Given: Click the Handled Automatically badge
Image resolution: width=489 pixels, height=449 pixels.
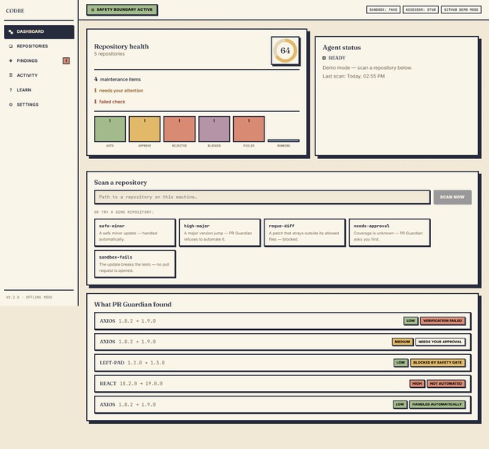Looking at the screenshot, I should coord(437,404).
